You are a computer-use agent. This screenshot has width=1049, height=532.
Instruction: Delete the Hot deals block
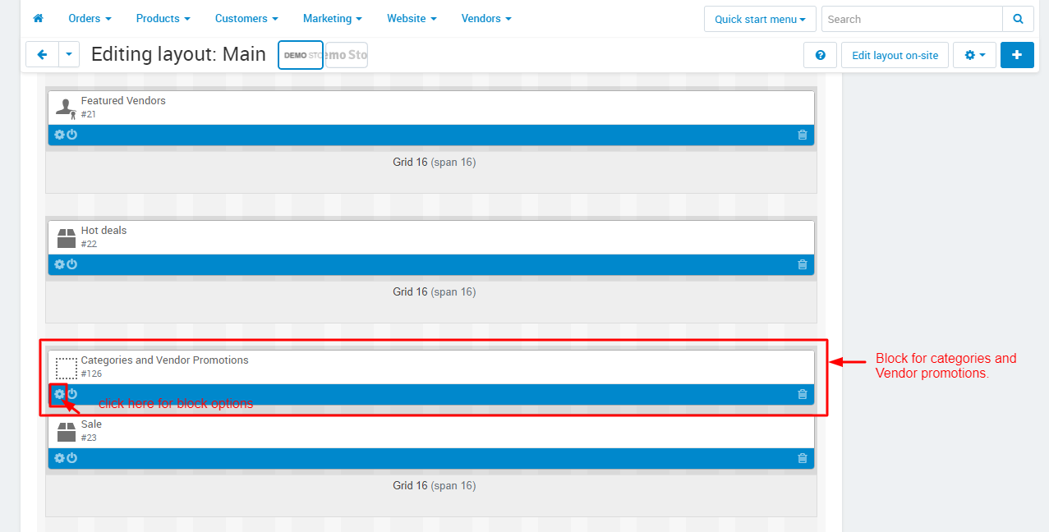pos(803,264)
